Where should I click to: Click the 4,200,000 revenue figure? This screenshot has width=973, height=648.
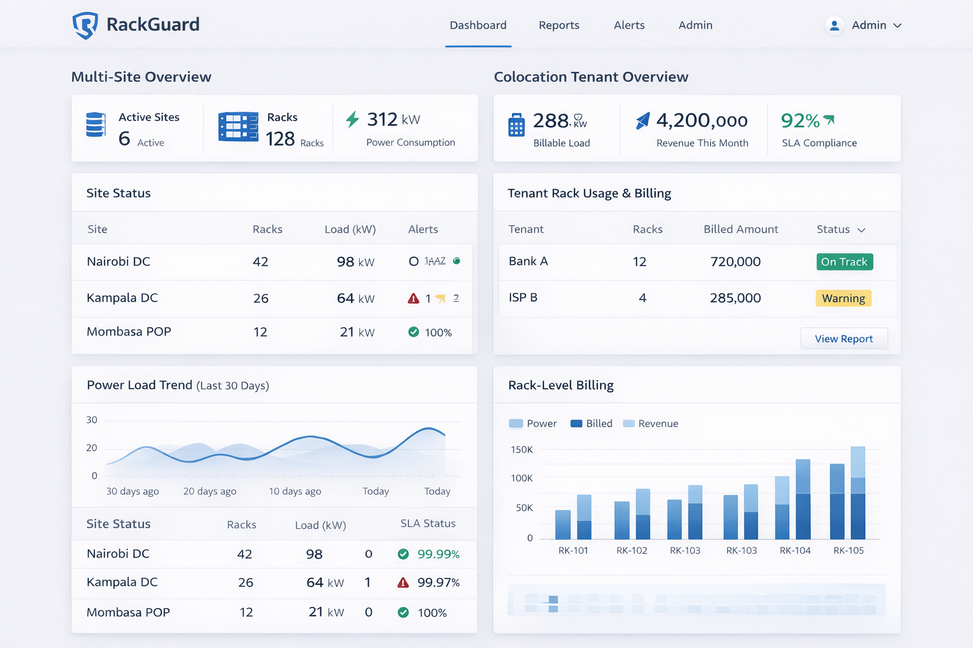(702, 120)
